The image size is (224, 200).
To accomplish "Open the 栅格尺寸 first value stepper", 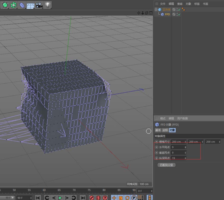I will (185, 142).
